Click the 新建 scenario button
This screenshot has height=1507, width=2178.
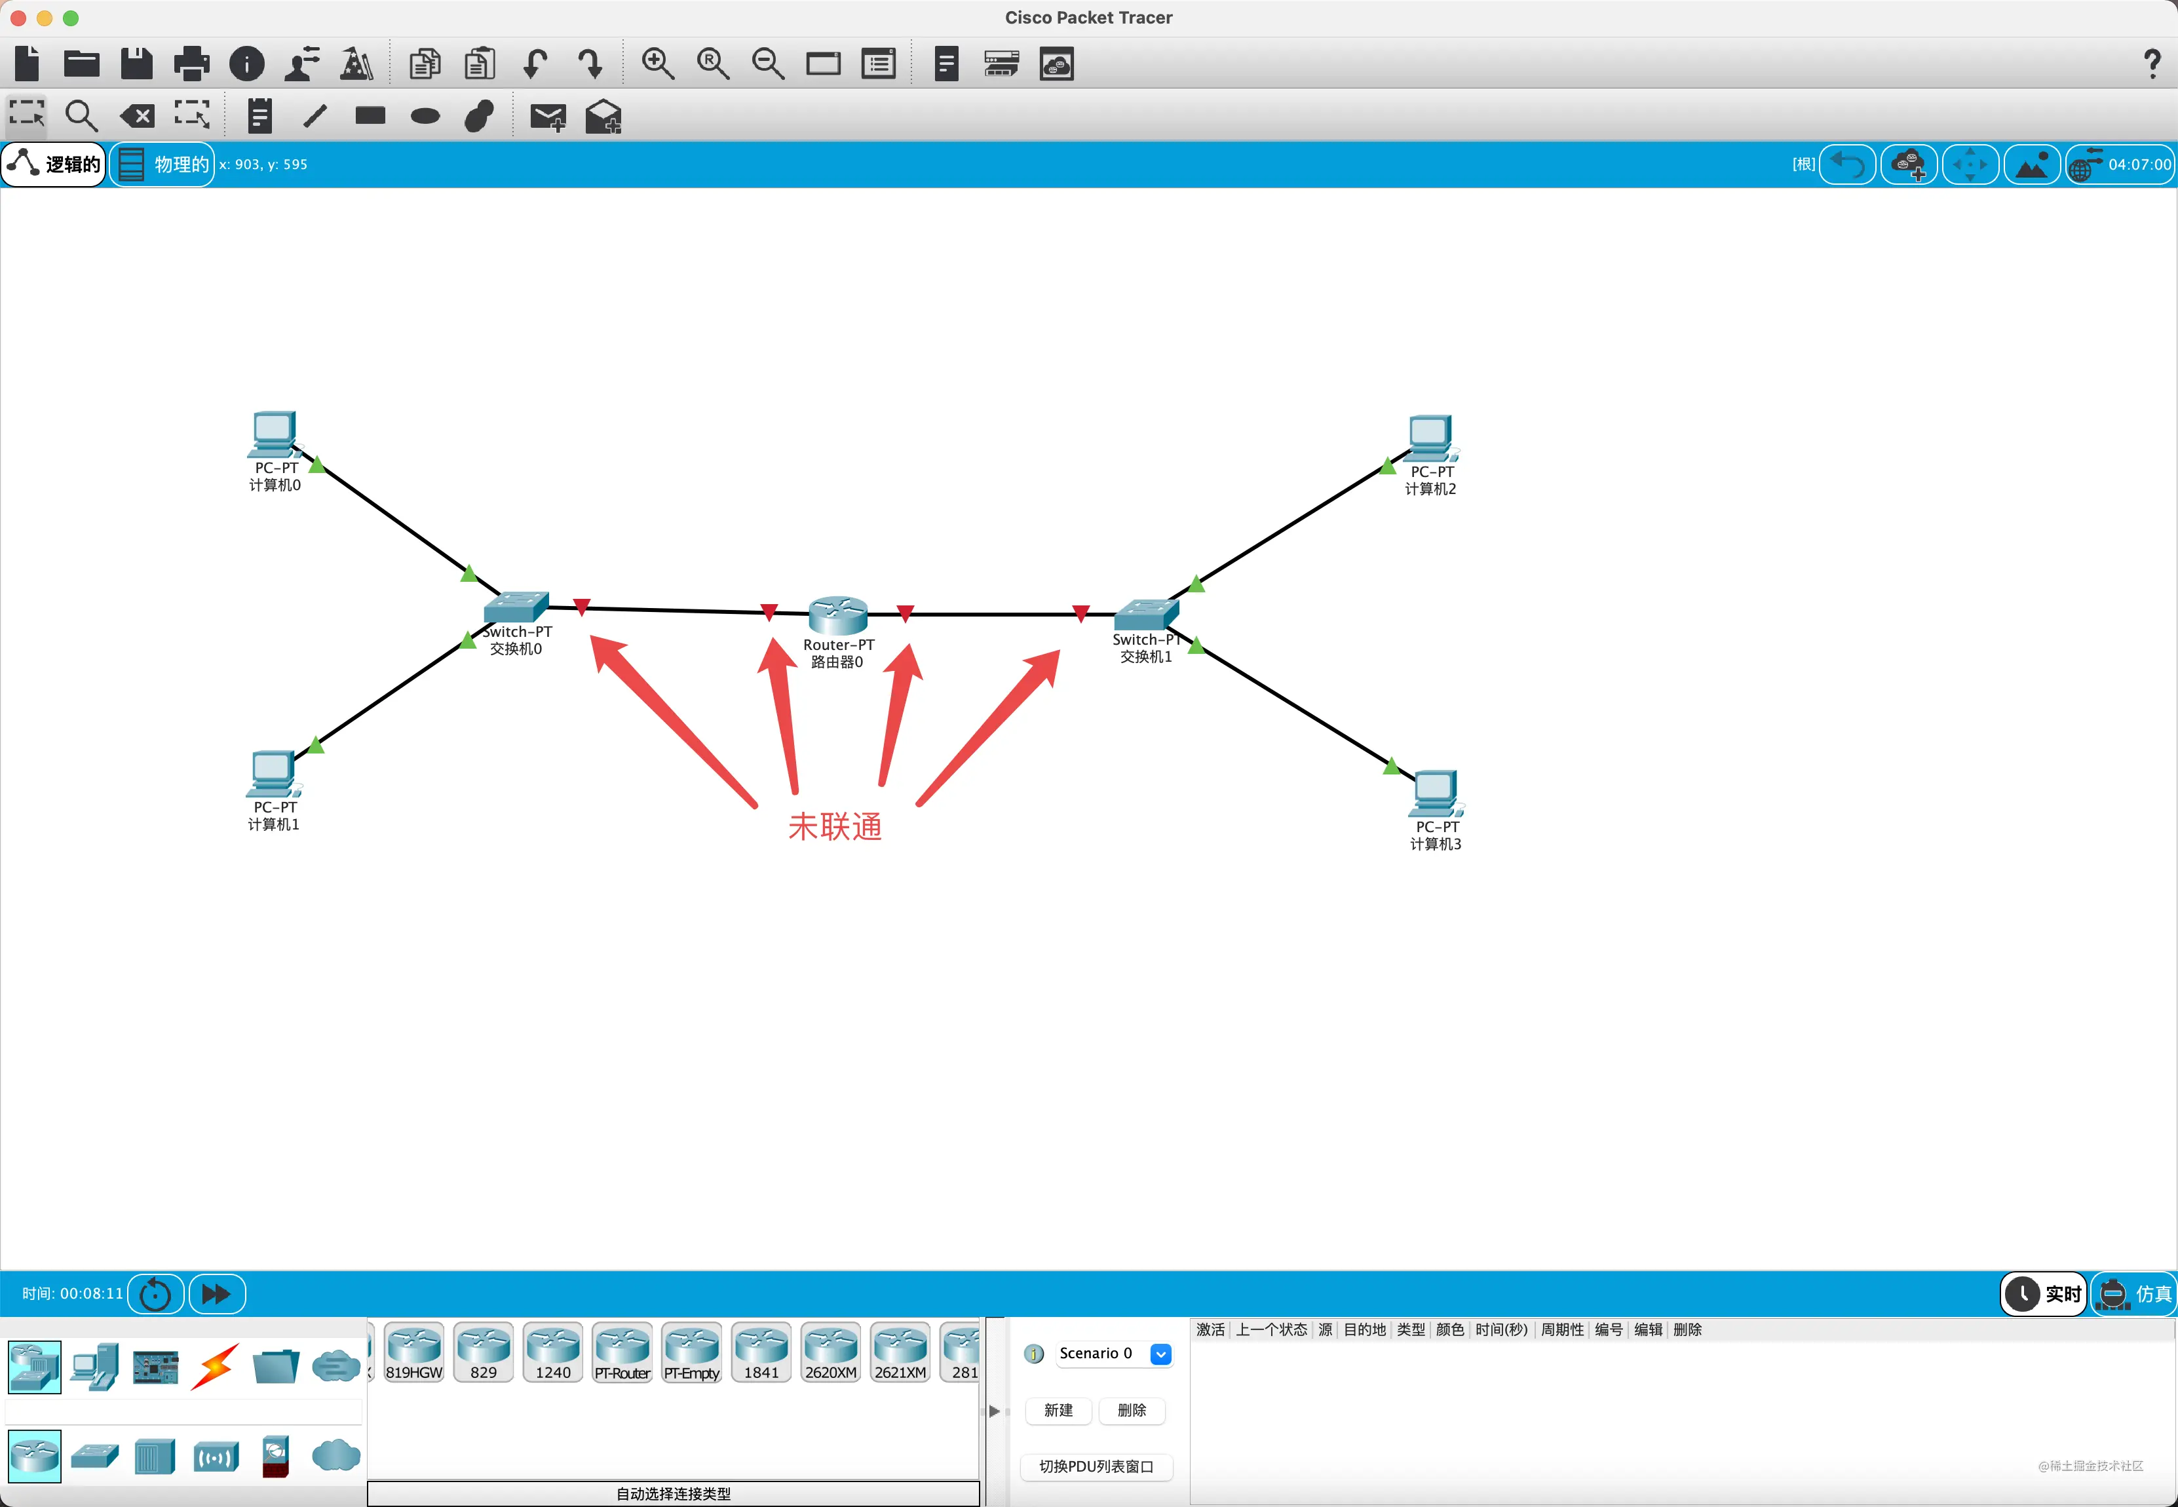click(x=1058, y=1410)
